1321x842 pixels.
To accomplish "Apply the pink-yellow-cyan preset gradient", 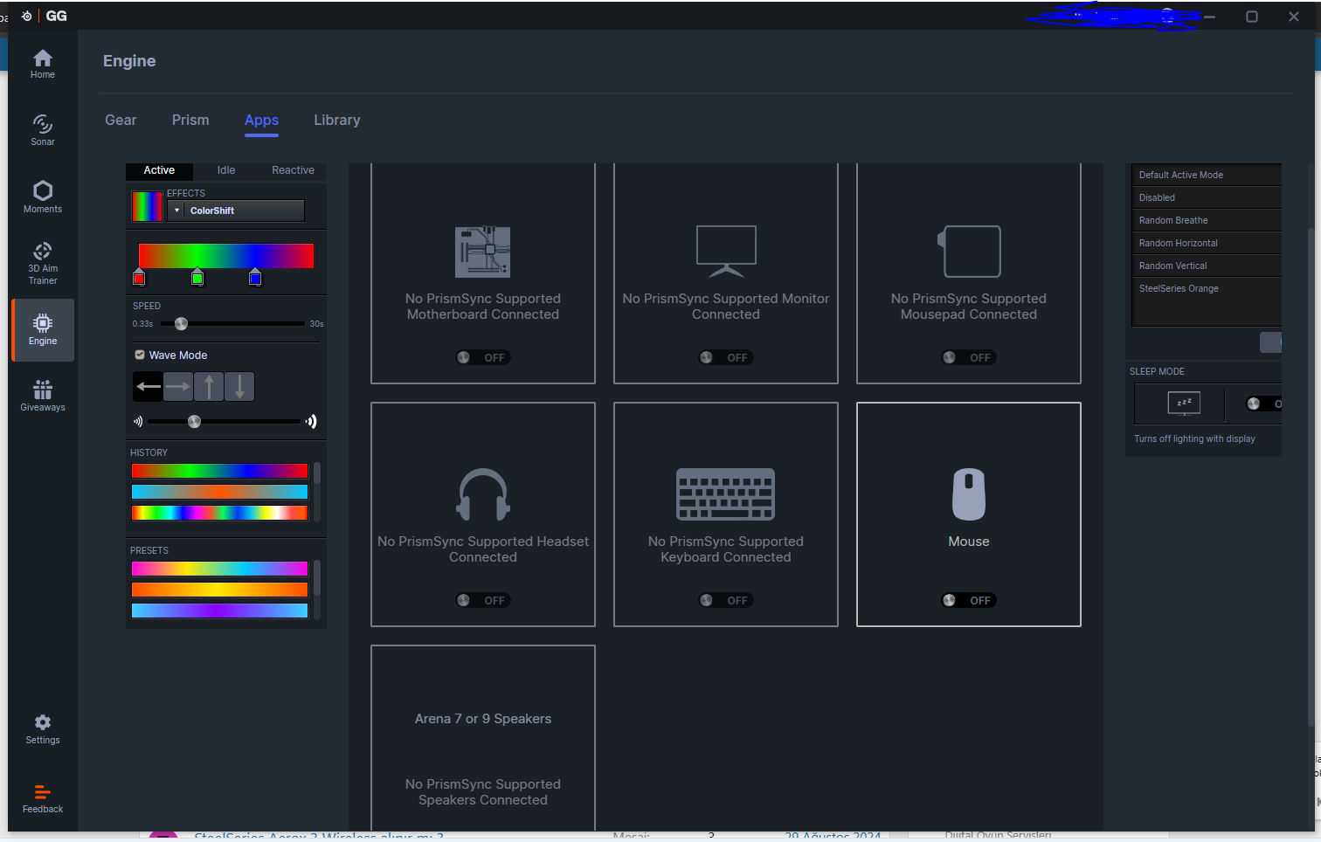I will coord(219,569).
